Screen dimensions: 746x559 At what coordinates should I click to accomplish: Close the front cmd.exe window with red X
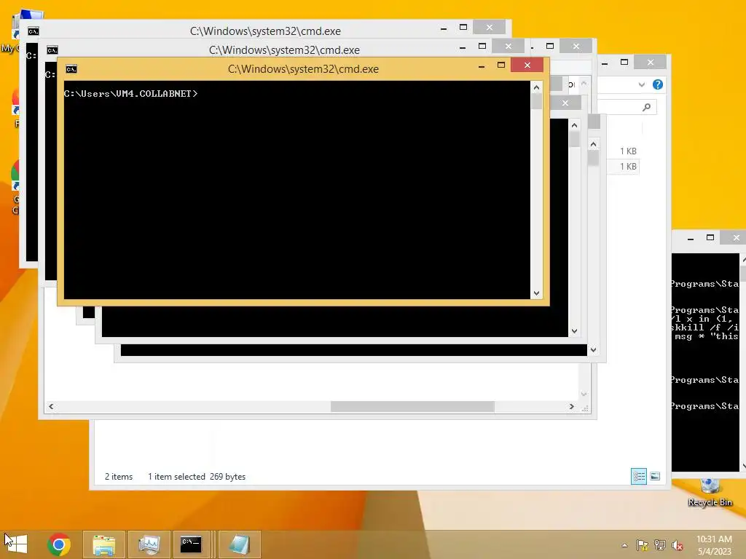527,65
